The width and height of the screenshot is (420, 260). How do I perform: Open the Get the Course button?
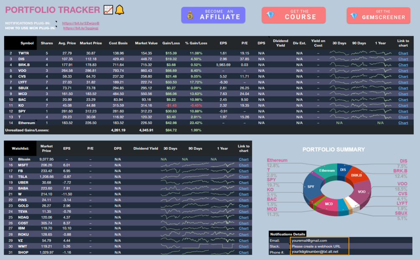pos(293,15)
